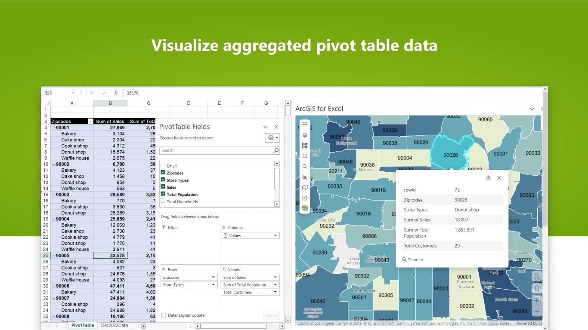Open the charts tool on map toolbar

pos(305,177)
